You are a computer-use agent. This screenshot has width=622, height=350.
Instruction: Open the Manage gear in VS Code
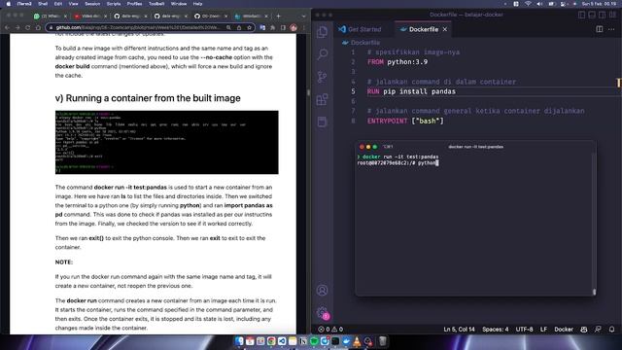(322, 313)
